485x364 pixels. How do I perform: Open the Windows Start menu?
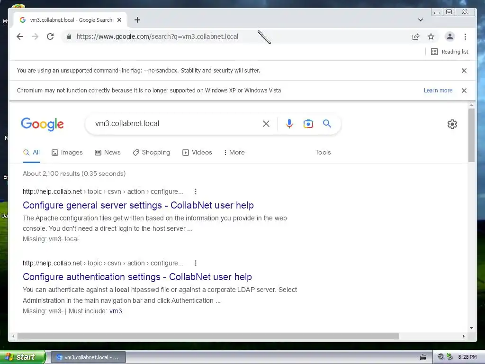coord(23,357)
